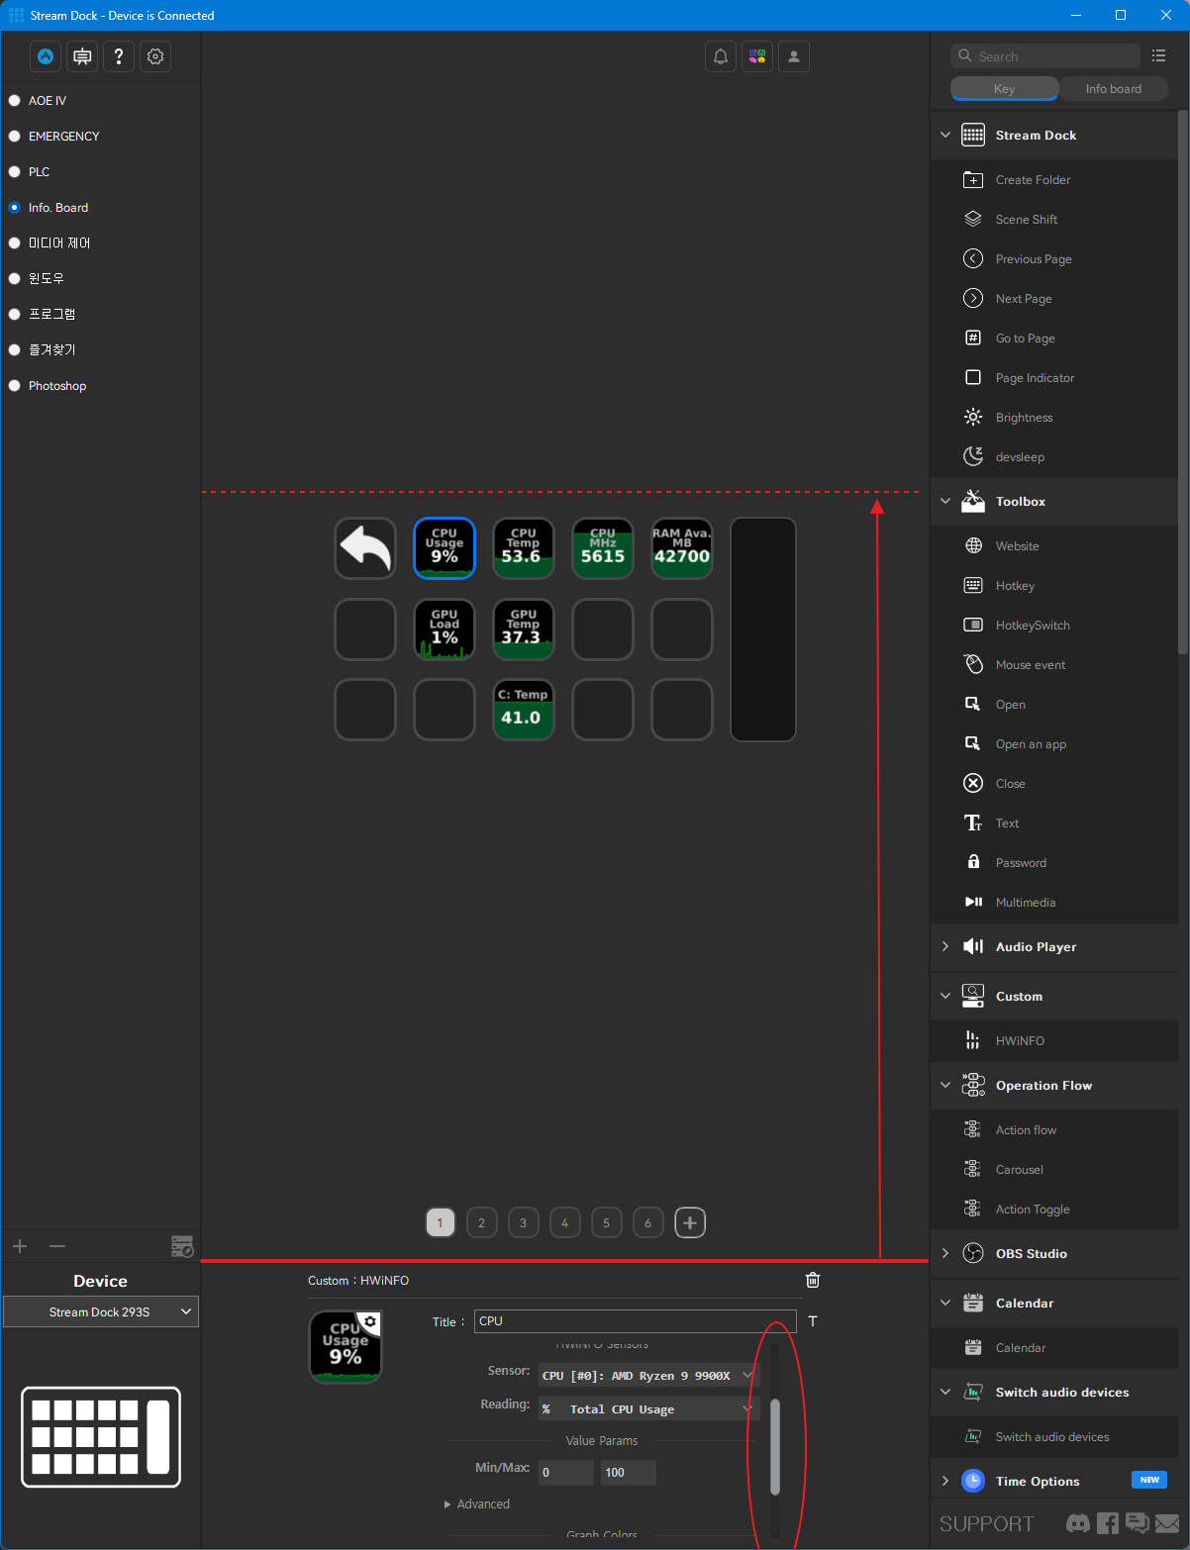Go to page 6

(648, 1223)
